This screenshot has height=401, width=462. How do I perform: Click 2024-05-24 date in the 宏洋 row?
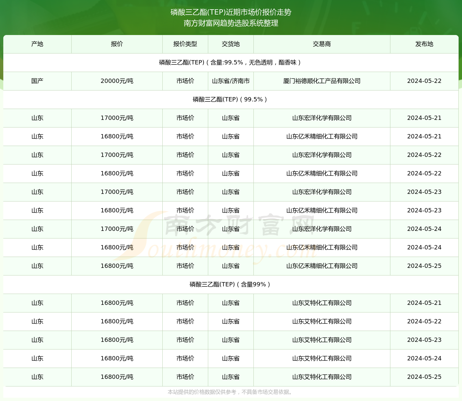[424, 229]
